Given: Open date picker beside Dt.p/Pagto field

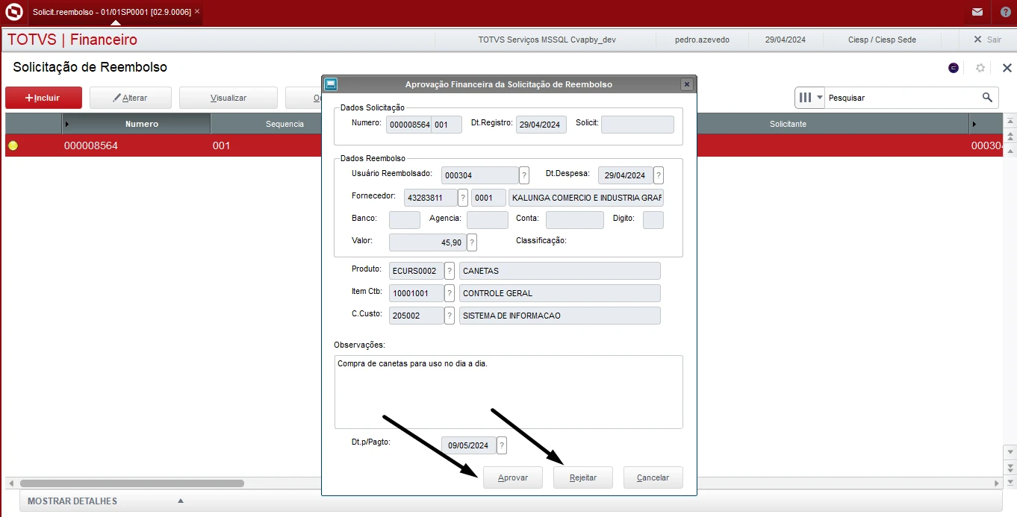Looking at the screenshot, I should click(x=502, y=445).
